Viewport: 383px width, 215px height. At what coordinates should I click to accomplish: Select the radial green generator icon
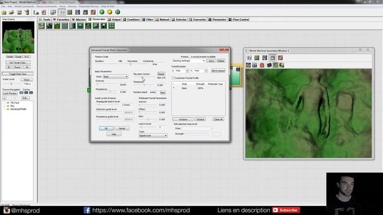point(80,26)
